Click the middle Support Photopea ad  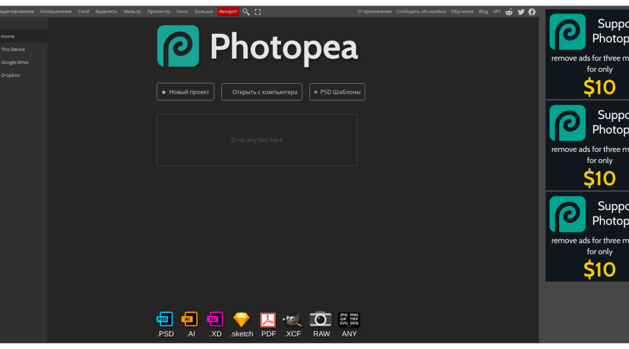click(x=587, y=146)
